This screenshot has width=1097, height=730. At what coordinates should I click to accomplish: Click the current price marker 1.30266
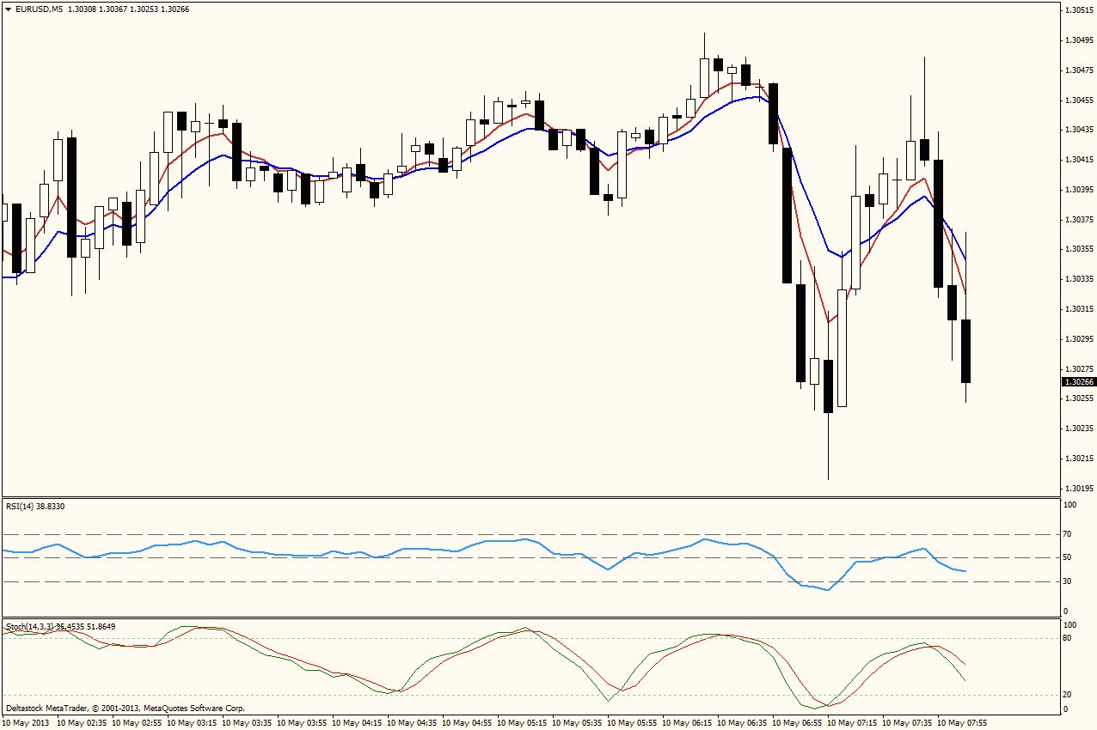1079,381
